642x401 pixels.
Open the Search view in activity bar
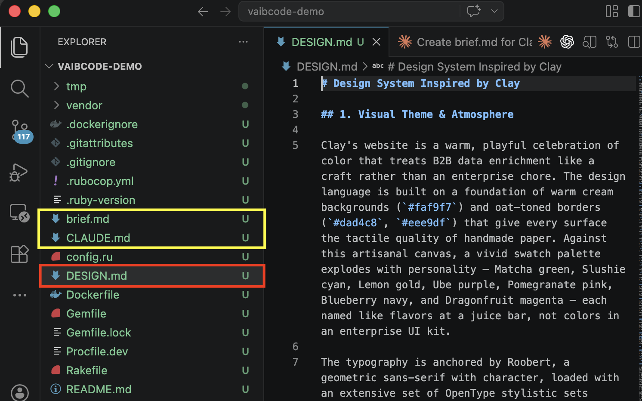pyautogui.click(x=19, y=88)
